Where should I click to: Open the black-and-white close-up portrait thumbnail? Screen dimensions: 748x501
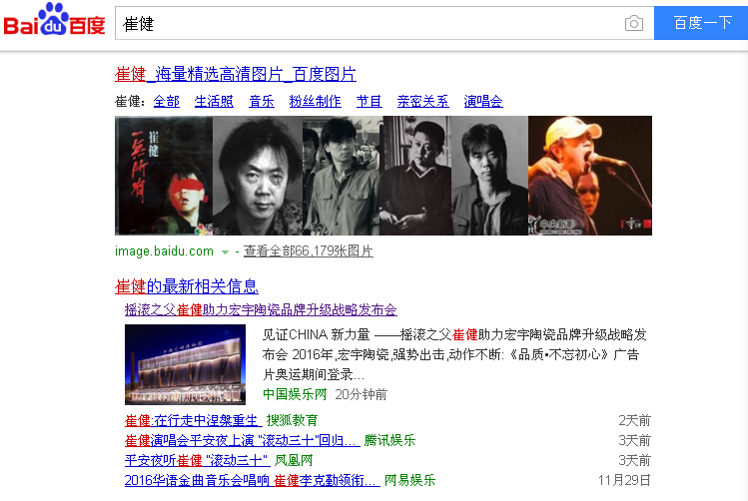(x=258, y=176)
